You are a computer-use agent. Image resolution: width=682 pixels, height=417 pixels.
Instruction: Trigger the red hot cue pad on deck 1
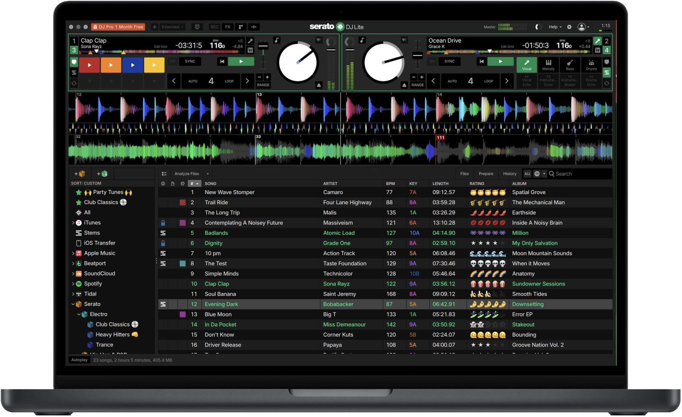[x=89, y=65]
